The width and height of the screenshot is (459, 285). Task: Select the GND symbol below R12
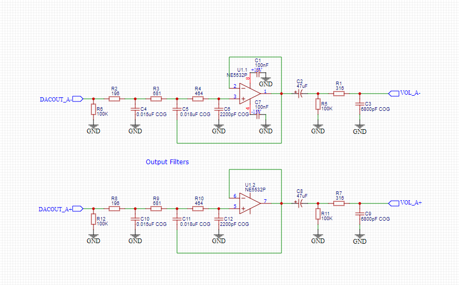click(x=93, y=239)
